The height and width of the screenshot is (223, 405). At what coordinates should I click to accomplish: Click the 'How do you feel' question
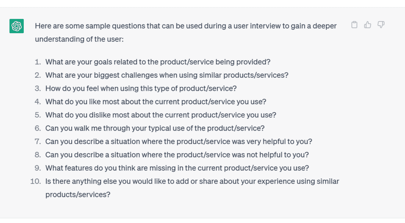pos(141,88)
